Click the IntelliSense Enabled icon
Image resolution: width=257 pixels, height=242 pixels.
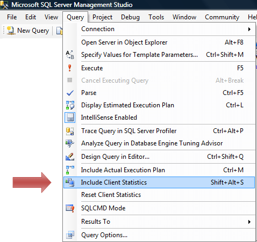(70, 118)
